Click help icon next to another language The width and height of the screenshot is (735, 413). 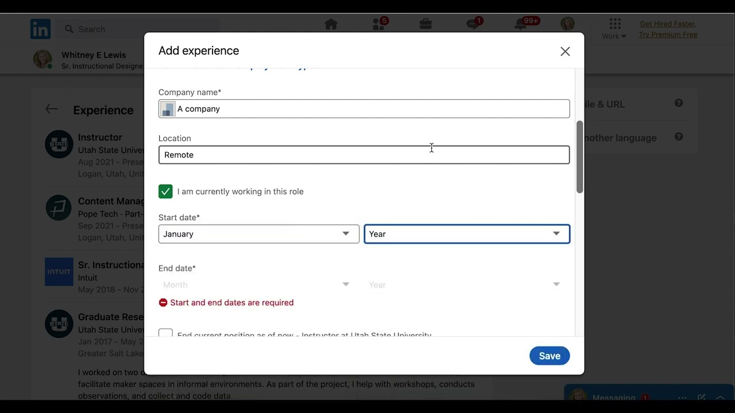point(679,137)
